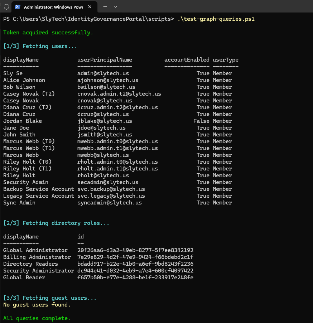Click the userPrincipalName column header
The image size is (313, 323).
click(105, 60)
